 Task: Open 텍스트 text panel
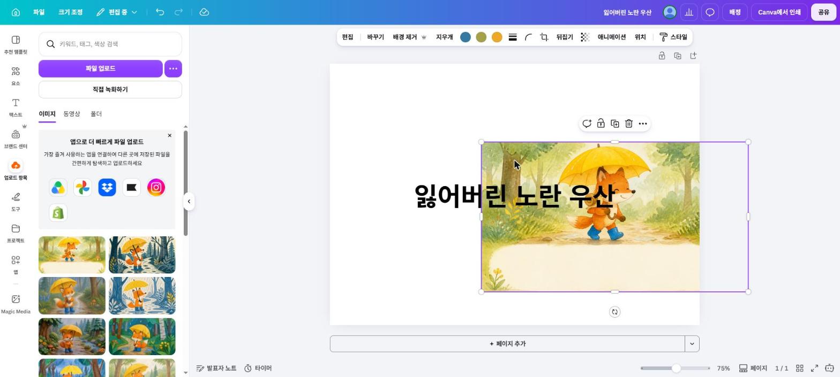16,107
